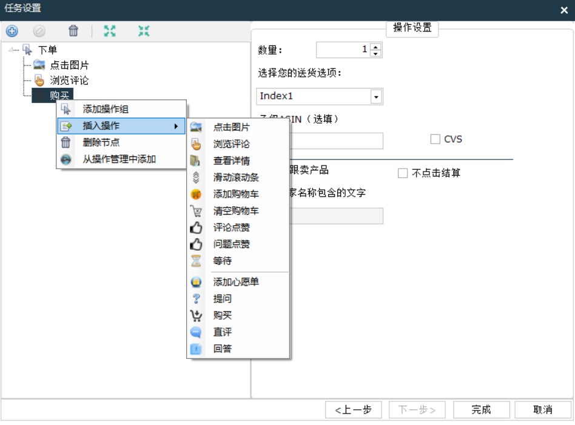Click the green collapse-all arrows icon
This screenshot has height=425, width=575.
[x=144, y=31]
